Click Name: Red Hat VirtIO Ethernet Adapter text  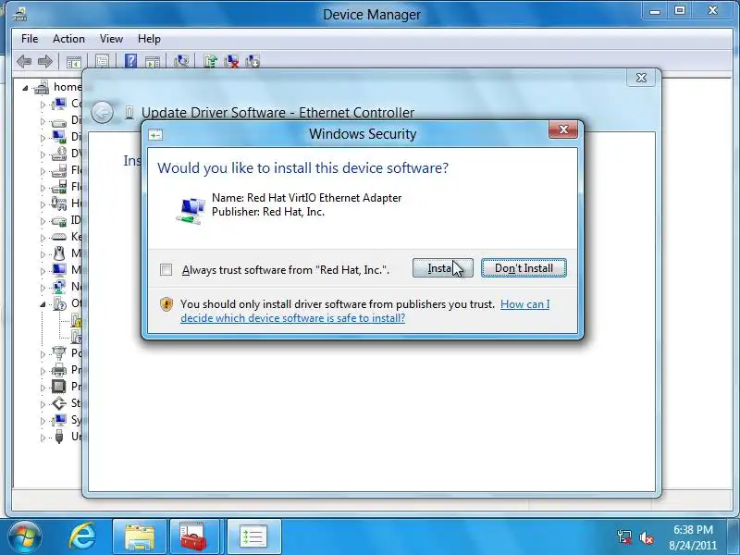(x=307, y=198)
